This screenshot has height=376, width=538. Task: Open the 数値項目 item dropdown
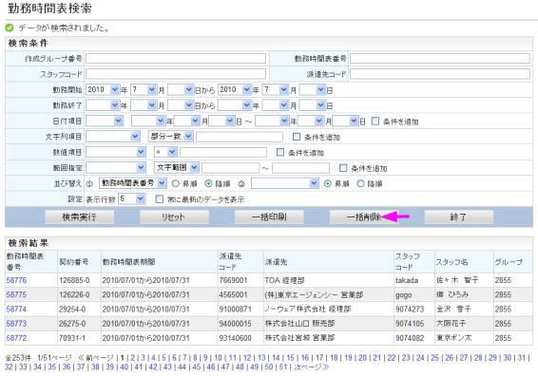(116, 152)
